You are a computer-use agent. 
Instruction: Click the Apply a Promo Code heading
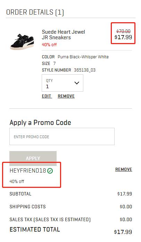tap(40, 123)
